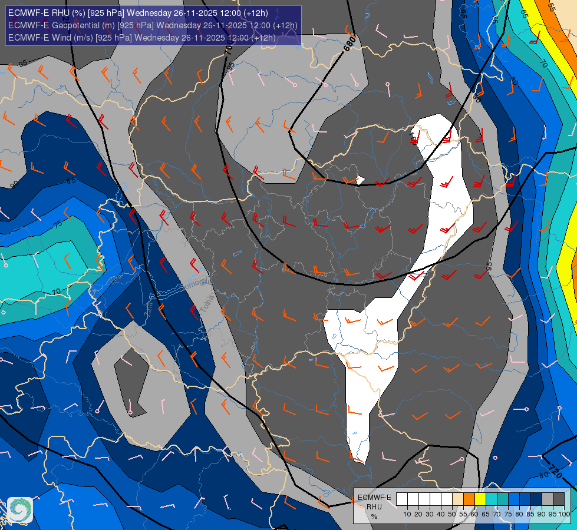Click the 700 geopotential contour label
Screen dimensions: 577x530
click(229, 48)
